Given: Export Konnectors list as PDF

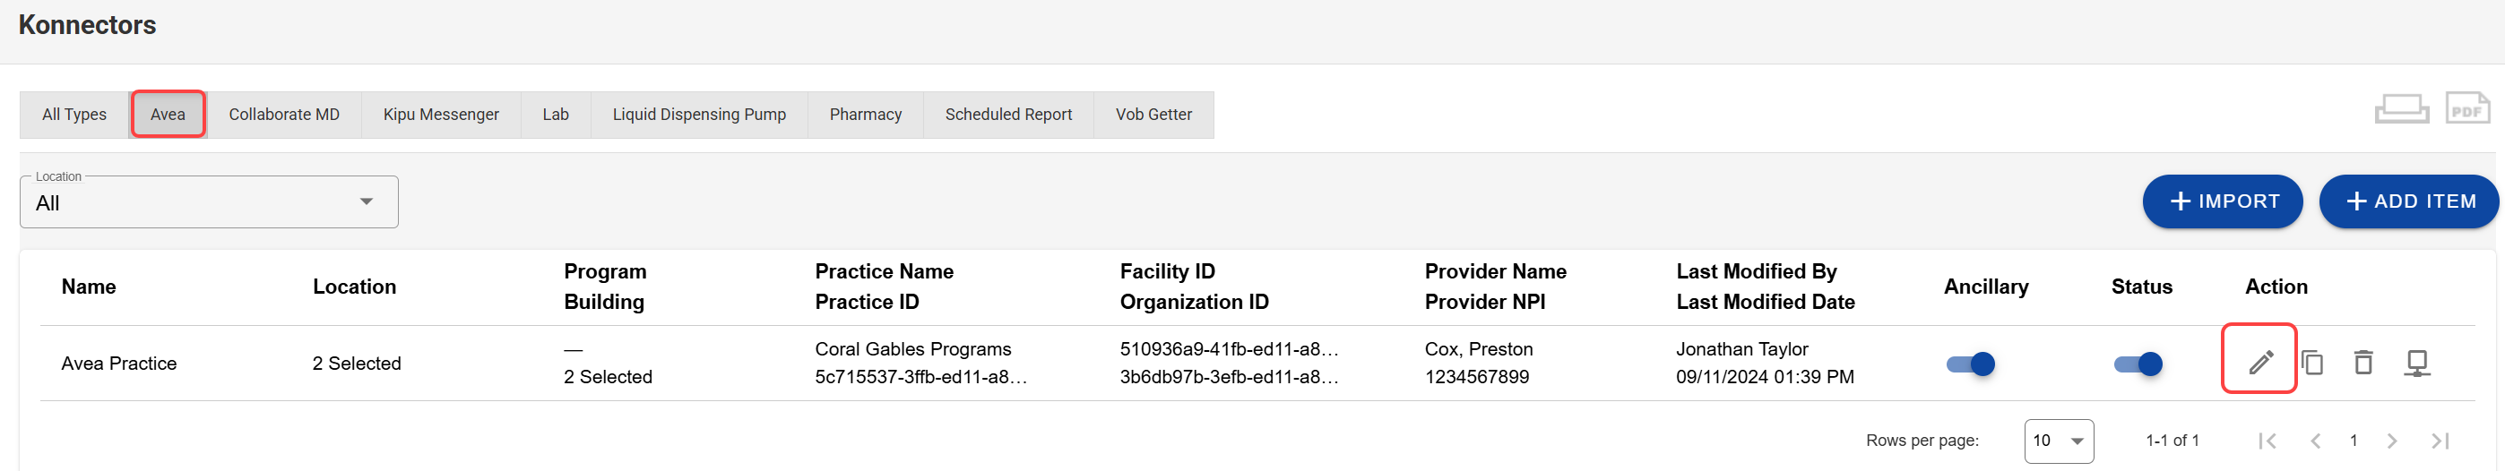Looking at the screenshot, I should point(2467,107).
